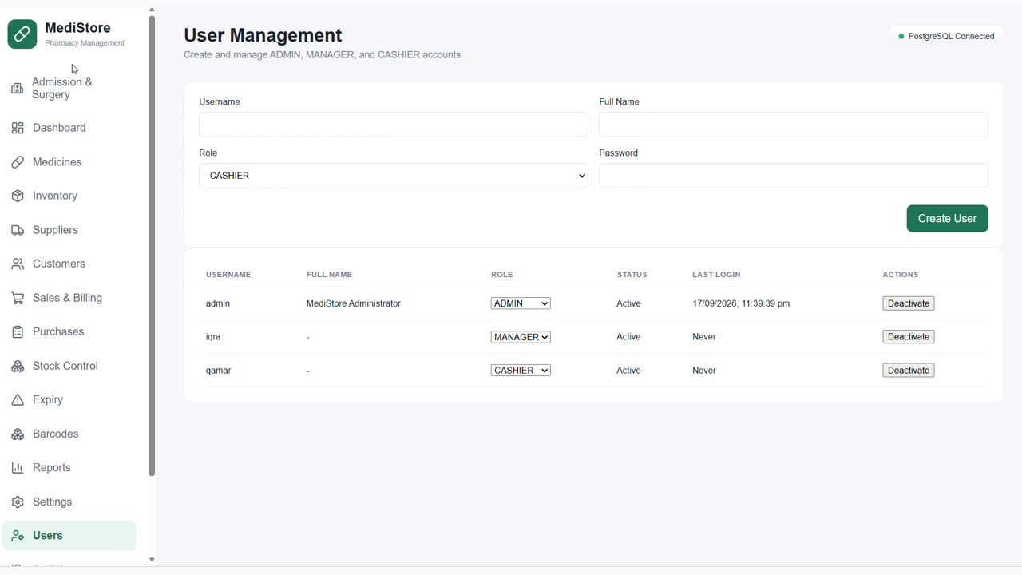This screenshot has height=575, width=1022.
Task: Deactivate the iqra user
Action: click(x=909, y=337)
